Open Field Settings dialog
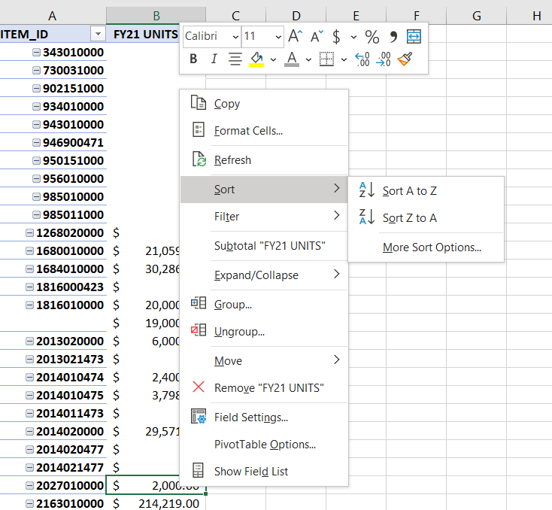 click(x=264, y=417)
